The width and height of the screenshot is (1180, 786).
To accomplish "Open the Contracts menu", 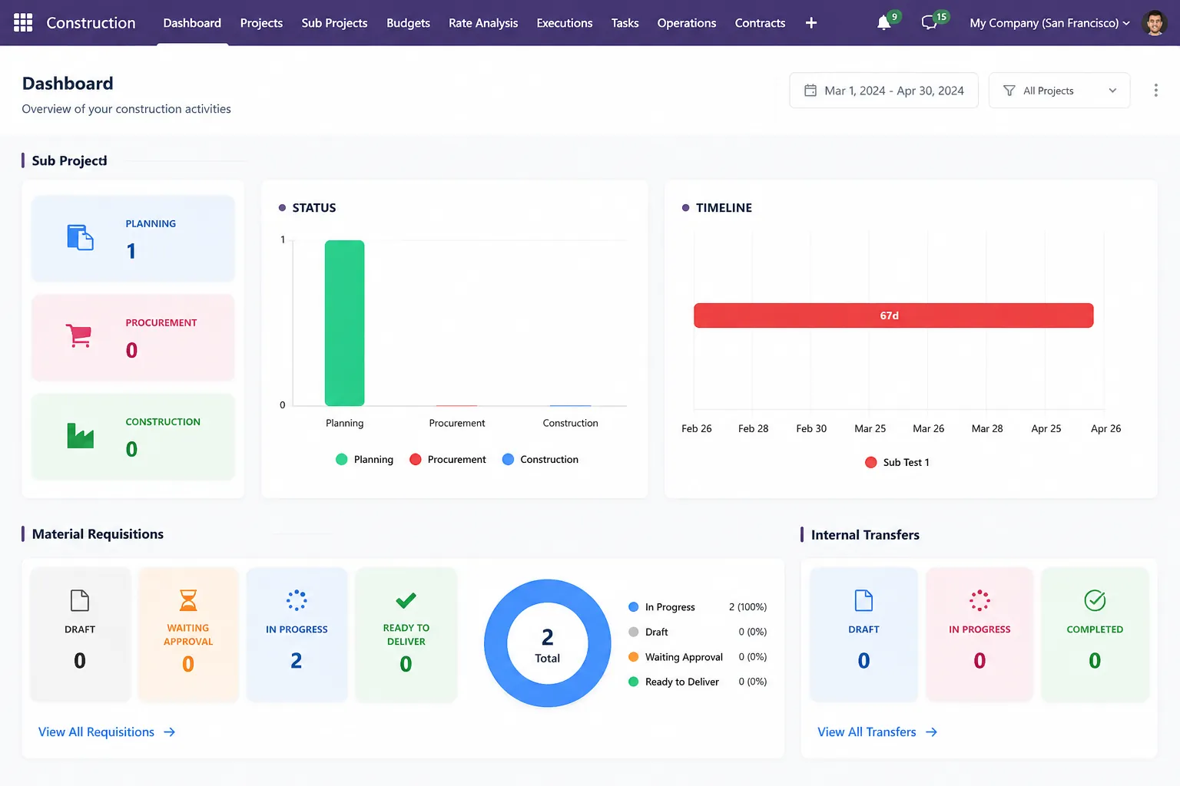I will pyautogui.click(x=760, y=23).
